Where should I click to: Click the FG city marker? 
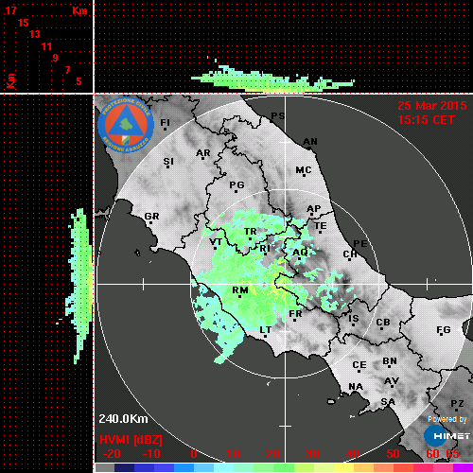click(441, 335)
